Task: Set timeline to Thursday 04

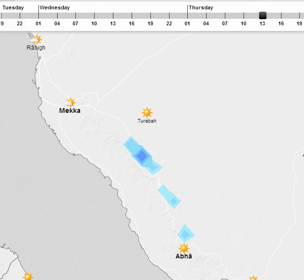Action: [x=206, y=23]
